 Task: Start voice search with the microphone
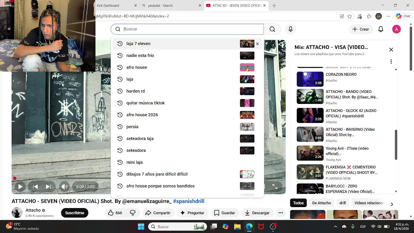point(290,29)
